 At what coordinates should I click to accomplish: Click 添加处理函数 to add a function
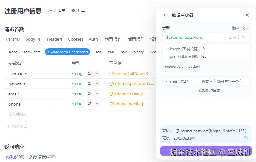[x=206, y=90]
